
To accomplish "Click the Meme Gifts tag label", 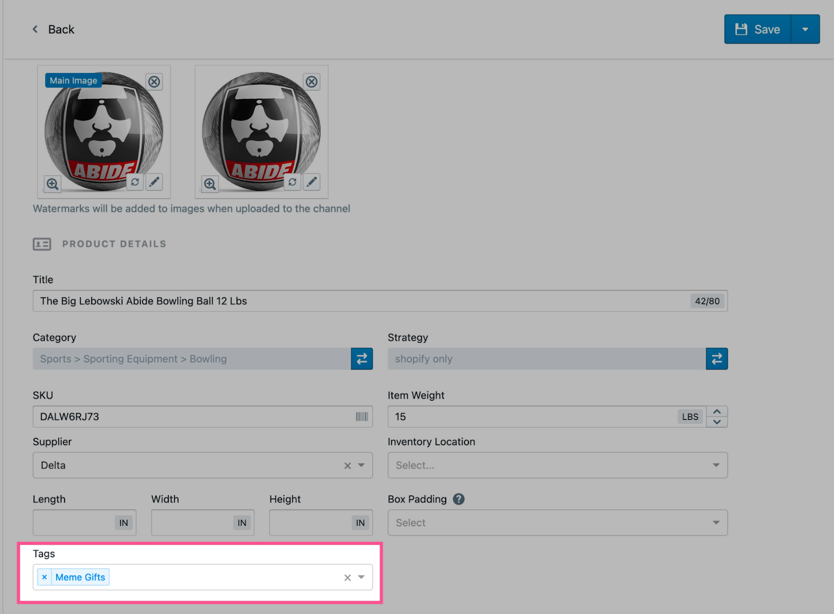I will click(x=80, y=577).
